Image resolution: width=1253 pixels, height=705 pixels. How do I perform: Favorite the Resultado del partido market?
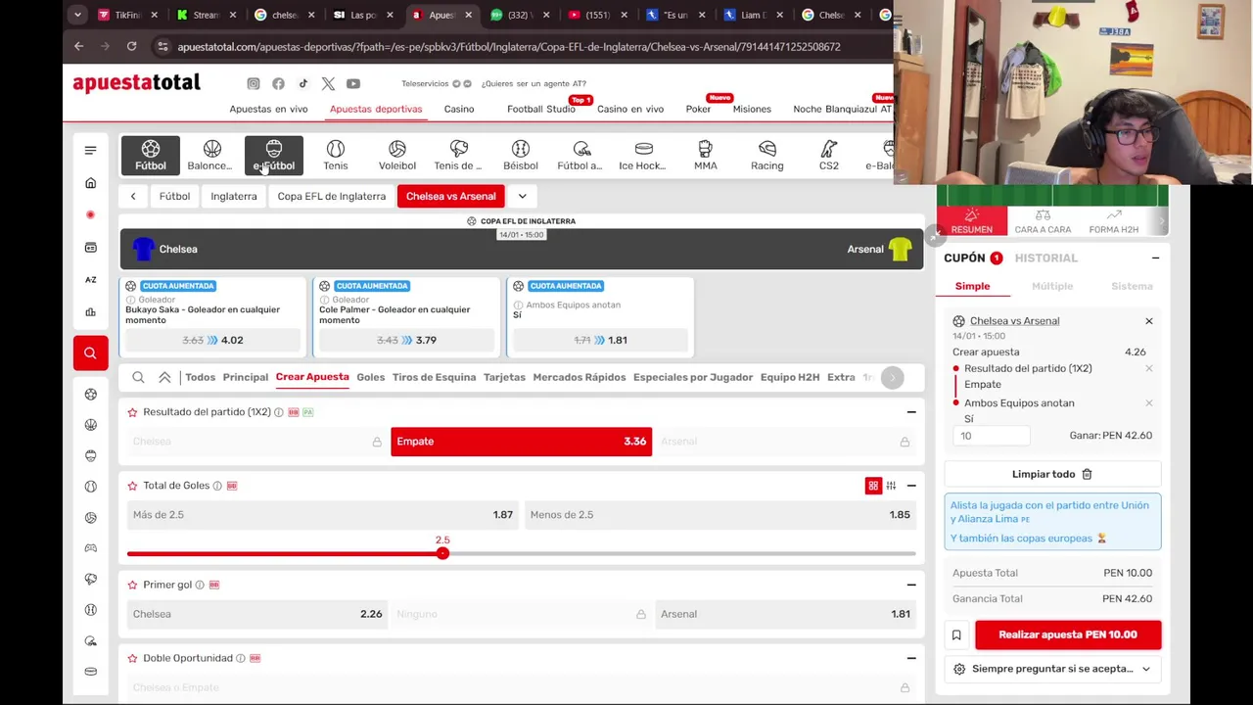click(132, 412)
